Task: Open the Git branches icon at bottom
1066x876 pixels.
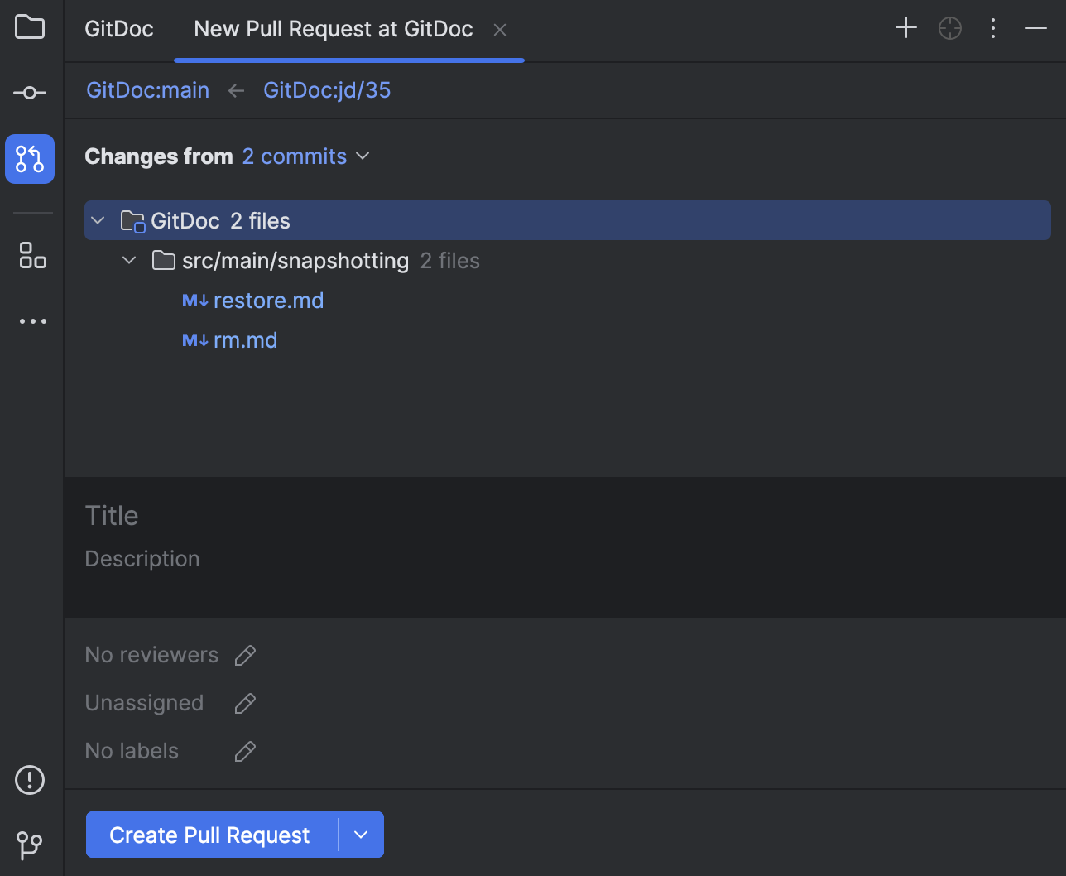Action: click(30, 845)
